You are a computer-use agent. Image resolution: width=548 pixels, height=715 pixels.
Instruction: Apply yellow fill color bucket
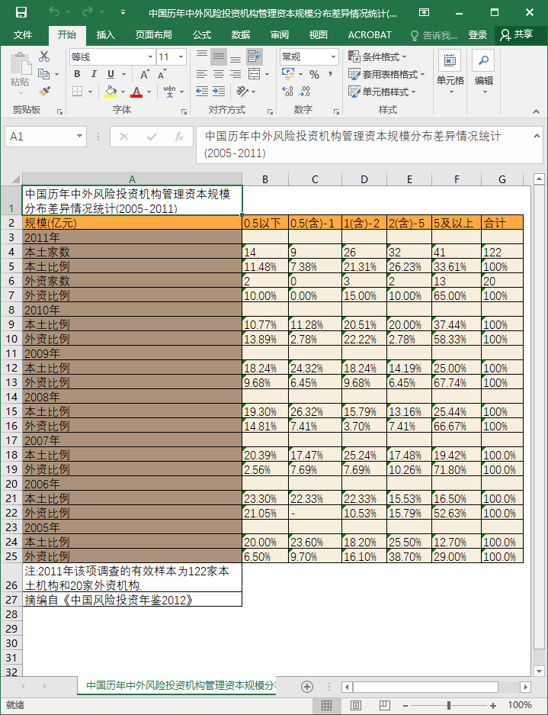coord(111,92)
